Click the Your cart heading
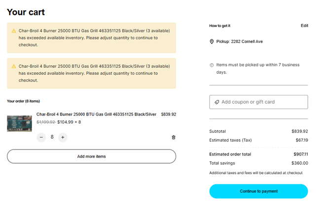Screen dimensions: 328x207 click(26, 12)
